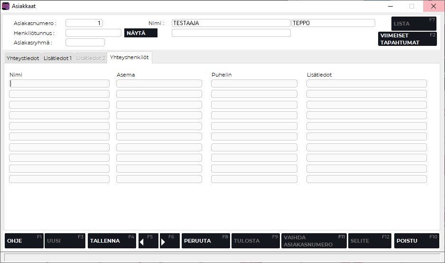The width and height of the screenshot is (445, 263).
Task: Cancel changes with PERUUTA button
Action: coord(205,241)
